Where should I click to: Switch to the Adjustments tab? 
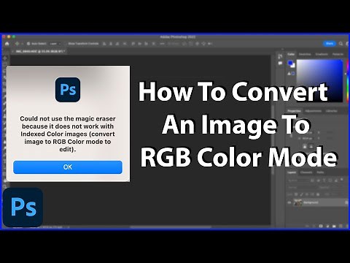[314, 111]
